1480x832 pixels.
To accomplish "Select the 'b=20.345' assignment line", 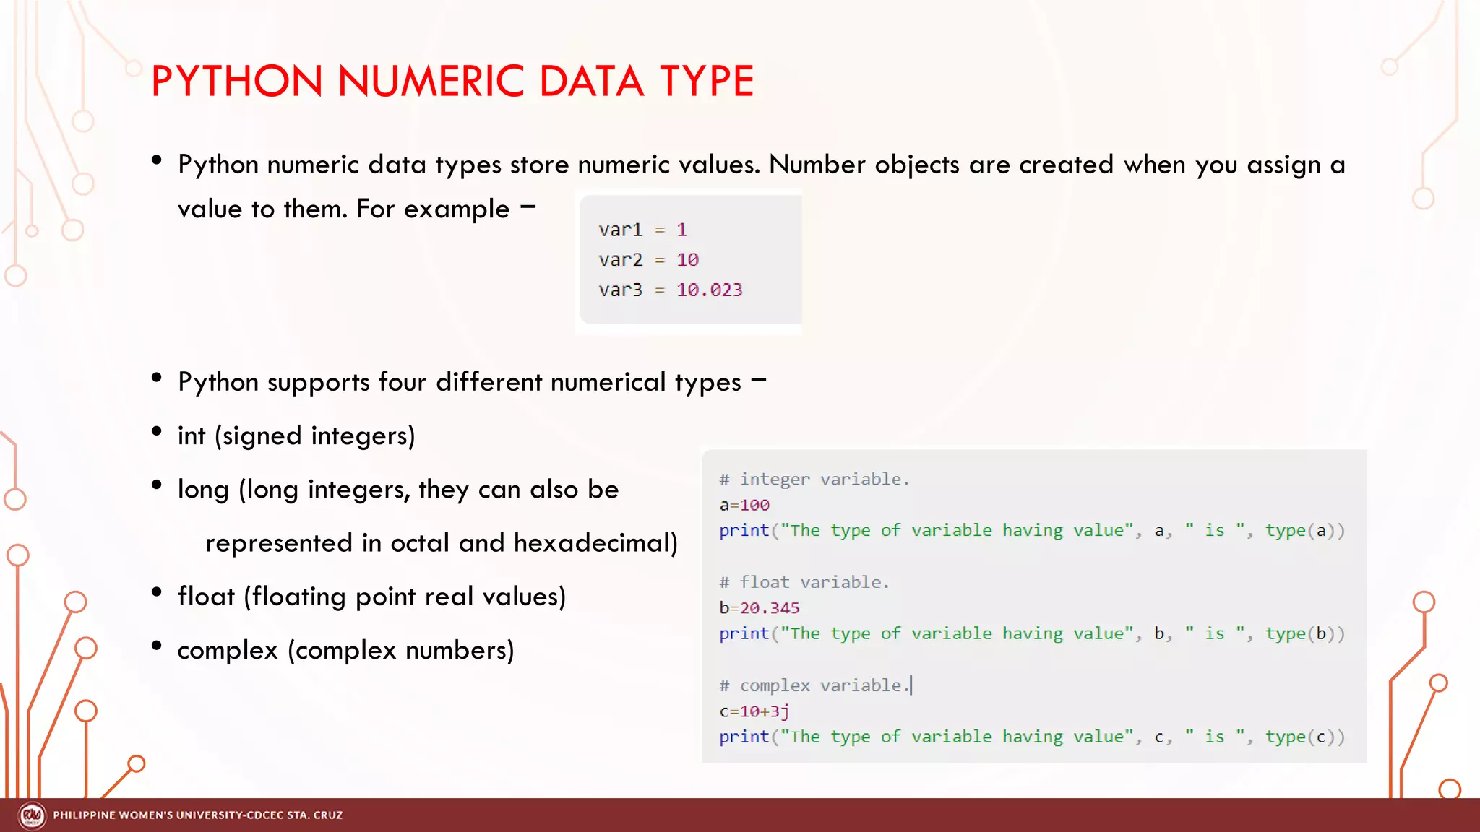I will (759, 608).
